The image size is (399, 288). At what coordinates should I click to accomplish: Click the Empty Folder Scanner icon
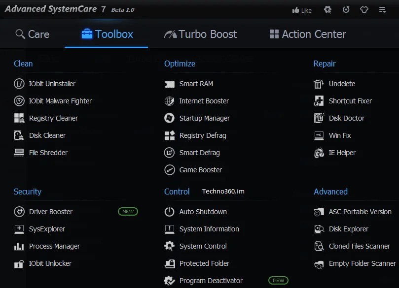click(x=319, y=265)
